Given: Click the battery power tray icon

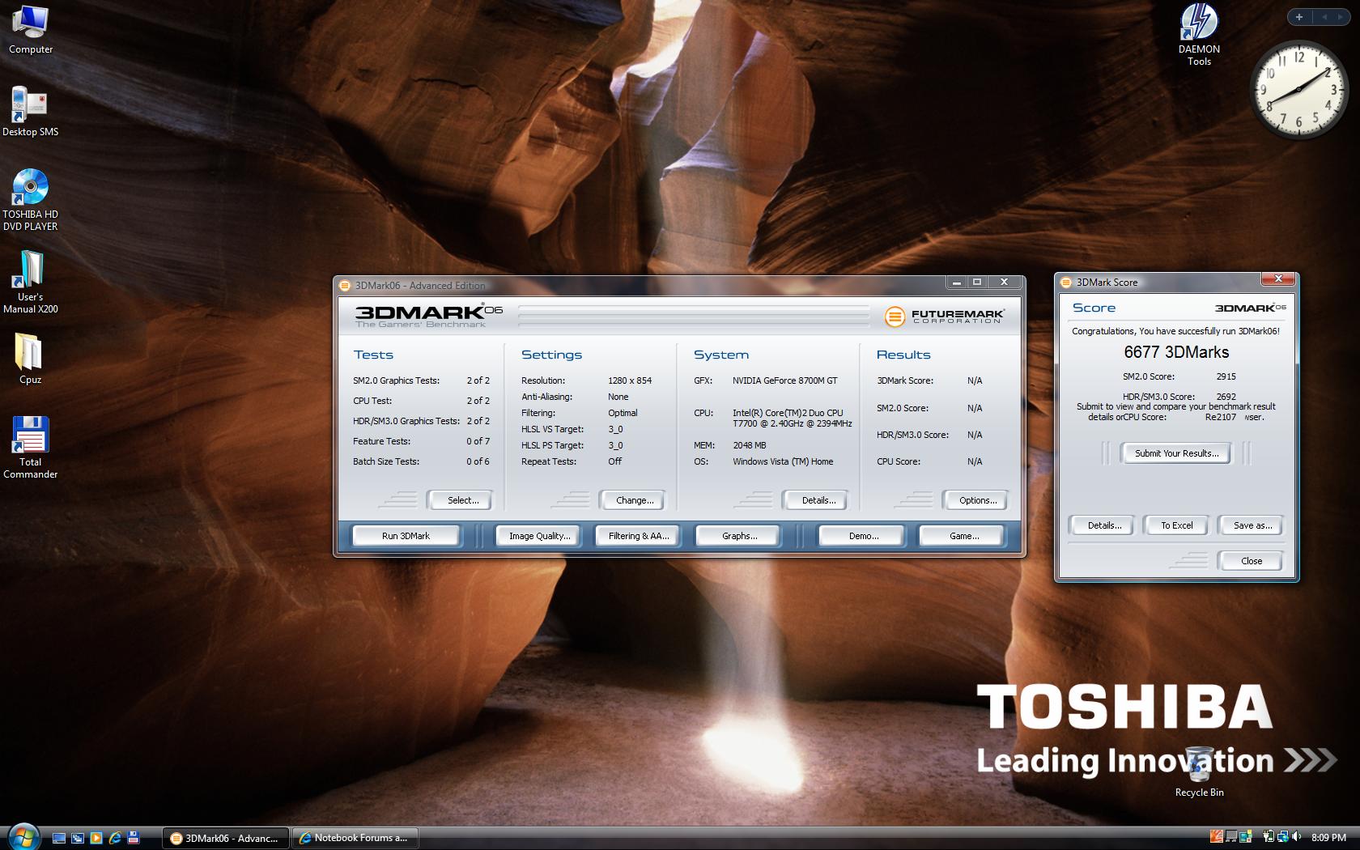Looking at the screenshot, I should (x=1269, y=837).
